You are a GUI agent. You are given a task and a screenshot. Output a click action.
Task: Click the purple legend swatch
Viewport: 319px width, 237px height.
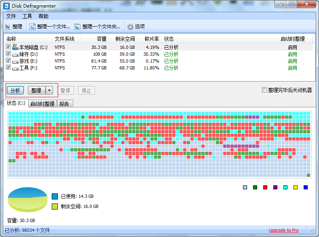[275, 187]
